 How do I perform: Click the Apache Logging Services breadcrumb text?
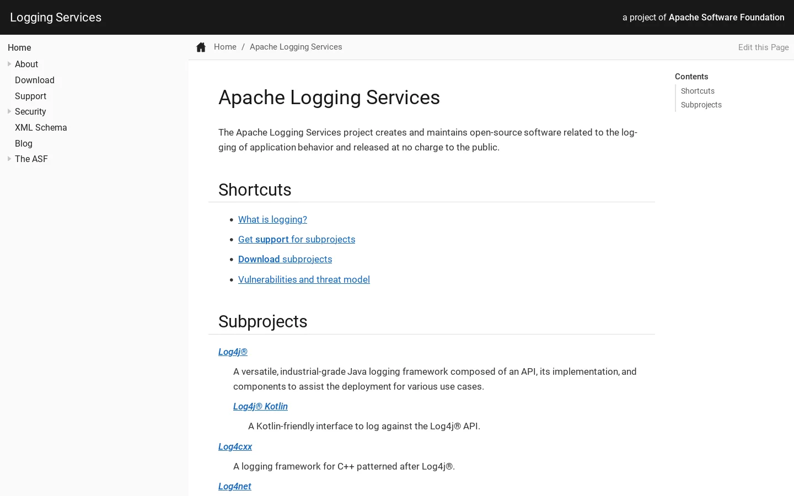pos(296,47)
